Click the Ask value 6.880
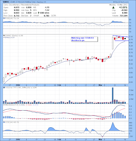Screen dimensions: 136x141 tap(29, 7)
